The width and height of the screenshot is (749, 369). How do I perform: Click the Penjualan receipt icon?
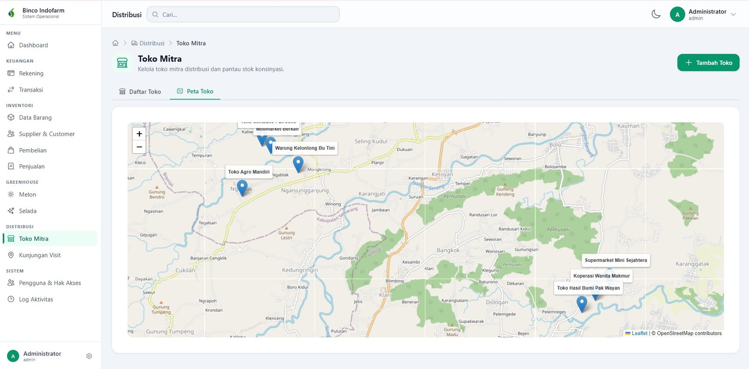point(11,166)
